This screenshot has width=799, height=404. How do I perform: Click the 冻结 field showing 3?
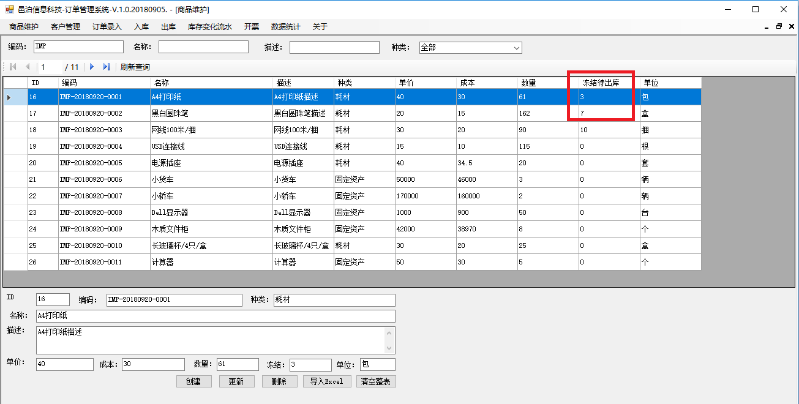(310, 365)
